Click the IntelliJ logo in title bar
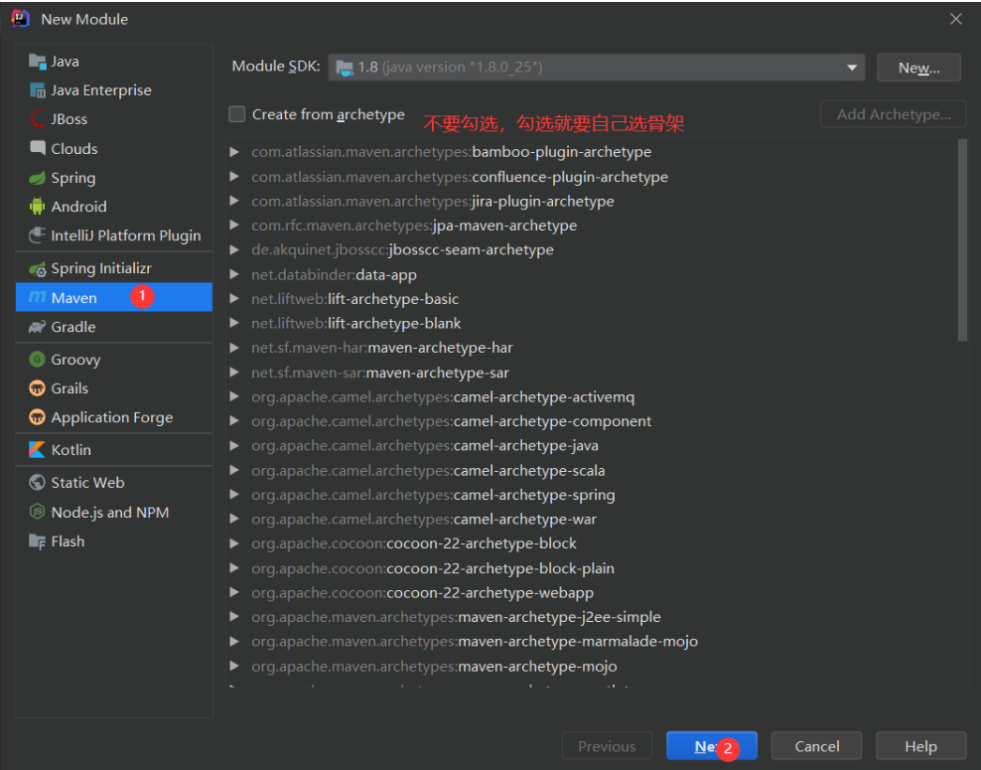 point(21,19)
